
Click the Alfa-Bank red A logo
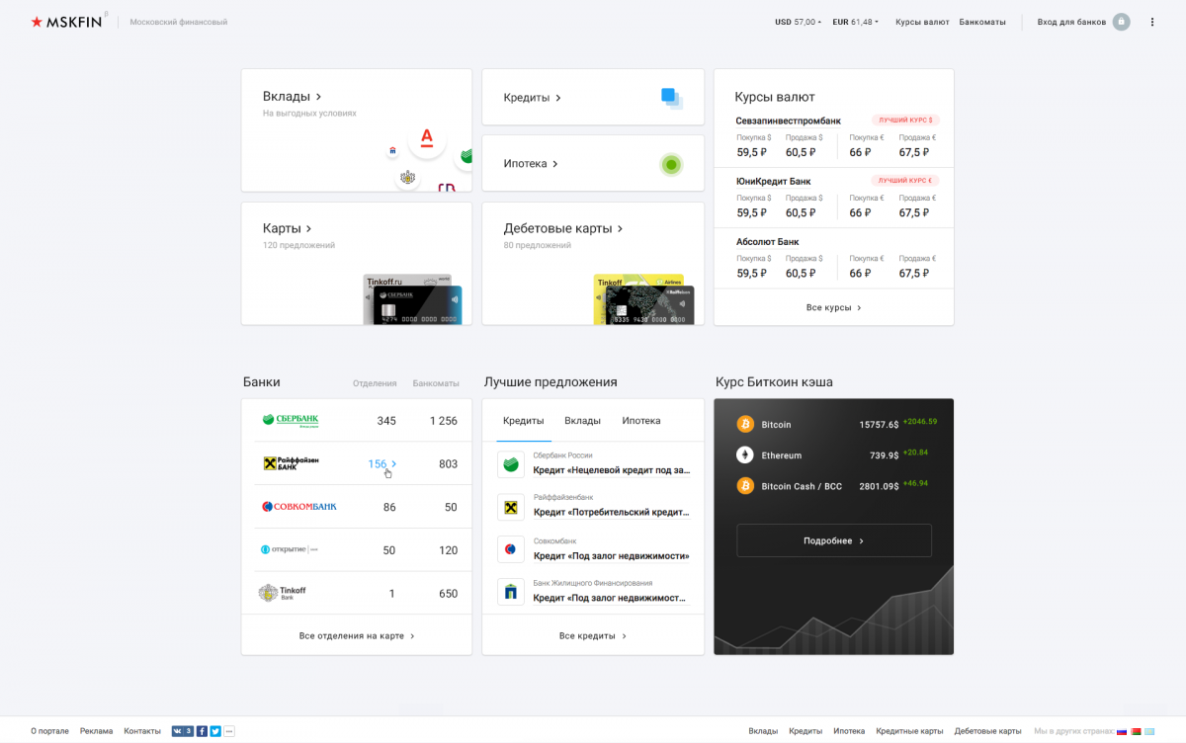(x=427, y=137)
